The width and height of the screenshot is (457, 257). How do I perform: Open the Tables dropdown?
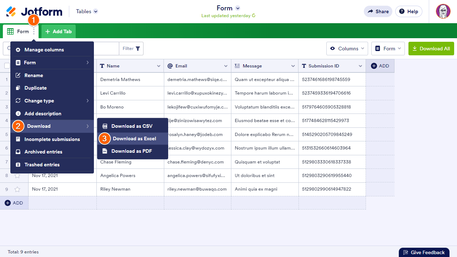click(x=87, y=11)
